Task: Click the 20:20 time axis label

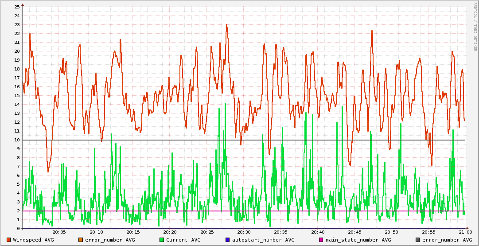Action: pos(171,232)
